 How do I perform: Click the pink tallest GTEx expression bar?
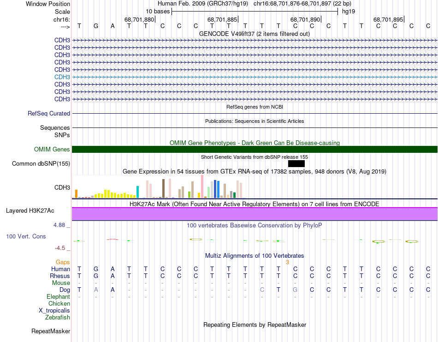[202, 186]
